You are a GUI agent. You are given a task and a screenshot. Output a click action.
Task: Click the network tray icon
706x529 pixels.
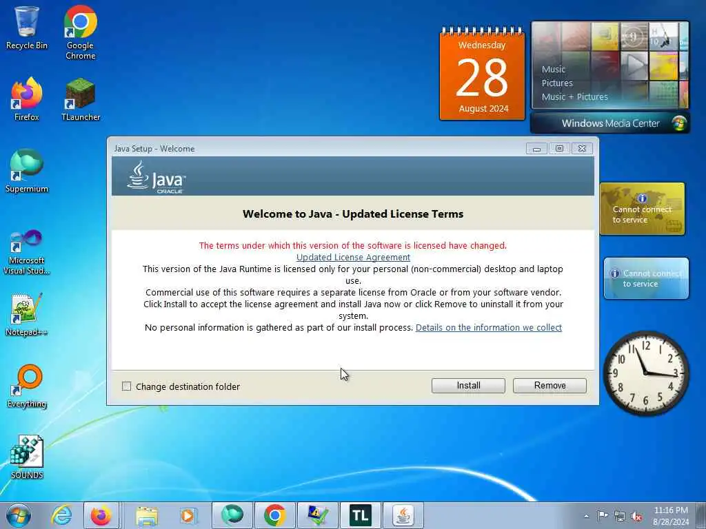[620, 517]
